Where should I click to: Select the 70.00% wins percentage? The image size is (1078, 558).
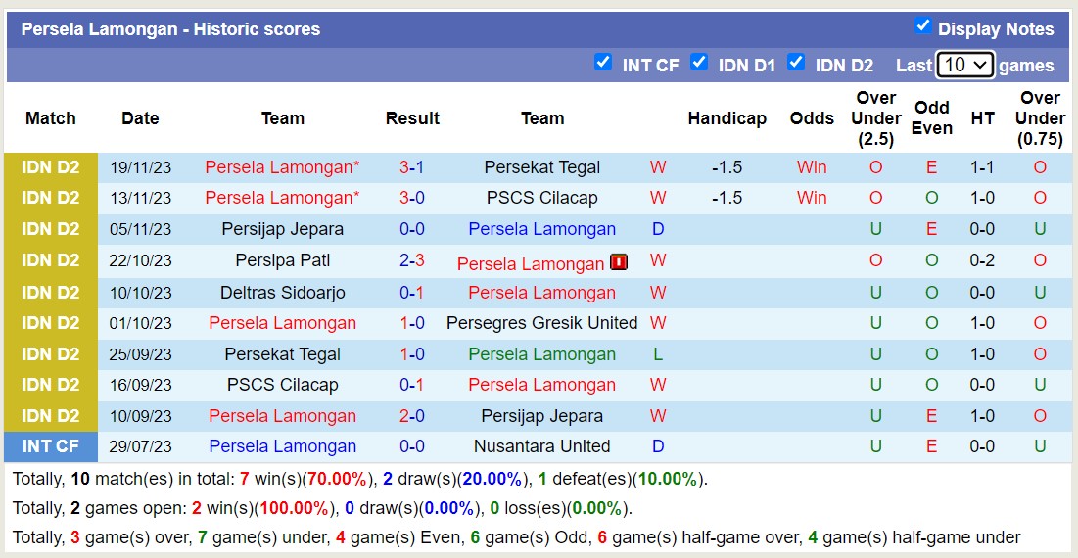338,479
